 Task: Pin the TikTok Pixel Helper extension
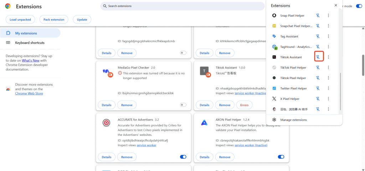(x=318, y=67)
